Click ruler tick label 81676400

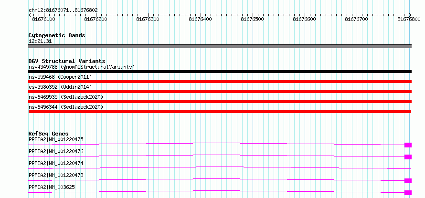point(200,19)
